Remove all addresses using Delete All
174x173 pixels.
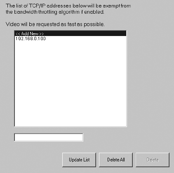(116, 160)
